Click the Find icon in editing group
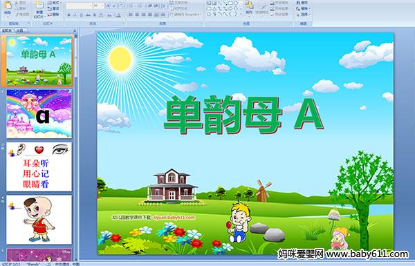 tap(302, 3)
